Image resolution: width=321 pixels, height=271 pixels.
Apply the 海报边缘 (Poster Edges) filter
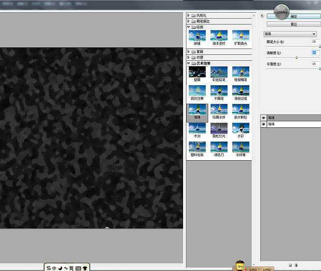tap(241, 91)
